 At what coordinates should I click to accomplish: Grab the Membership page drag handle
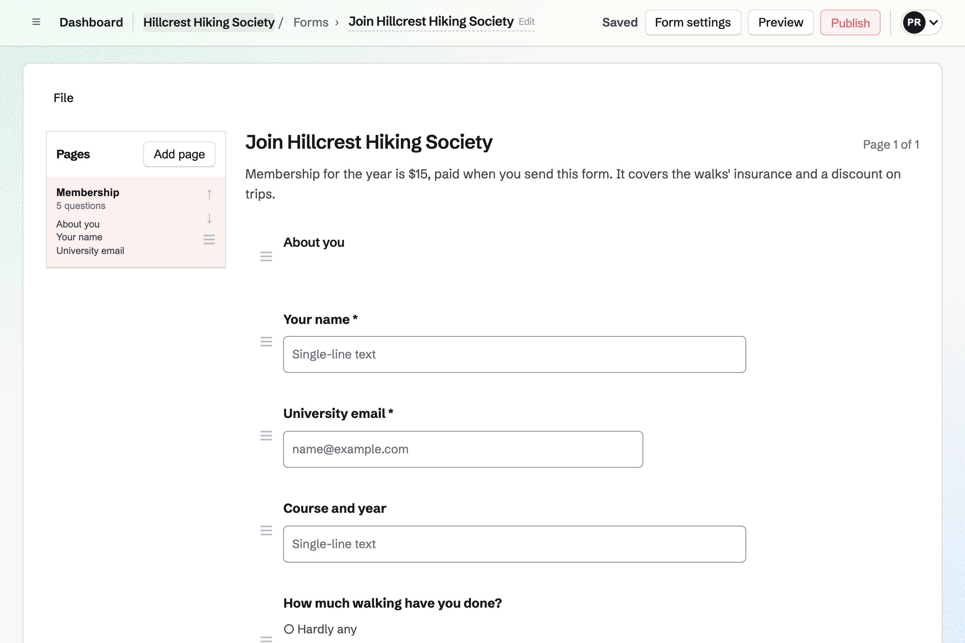(x=209, y=240)
